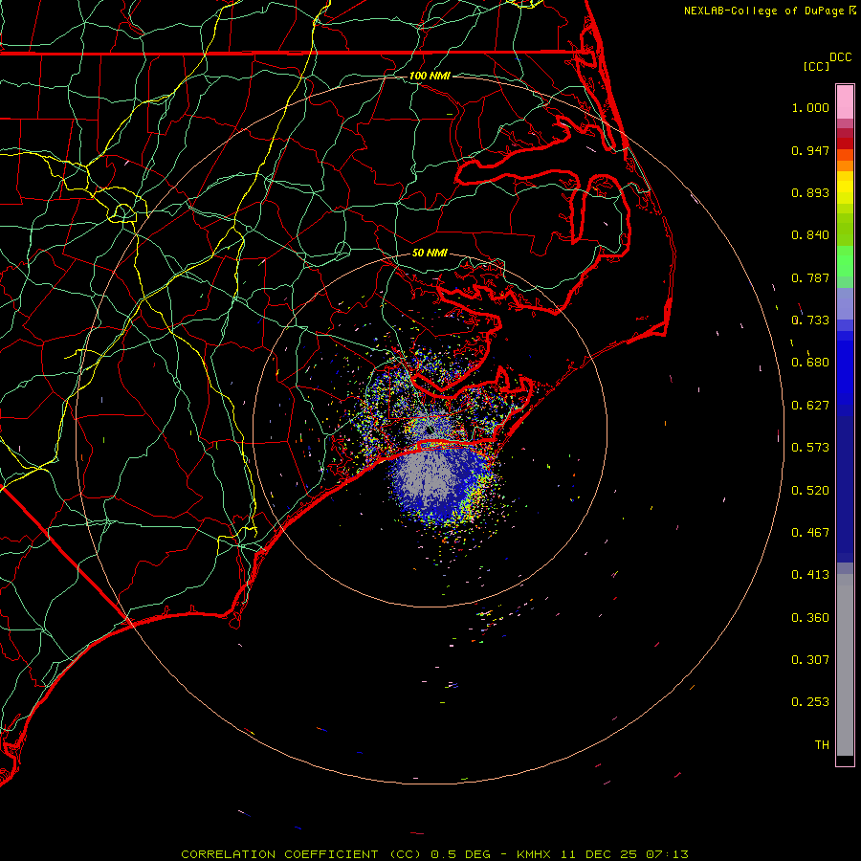Click the black radar site marker at the rings' center

pyautogui.click(x=430, y=430)
